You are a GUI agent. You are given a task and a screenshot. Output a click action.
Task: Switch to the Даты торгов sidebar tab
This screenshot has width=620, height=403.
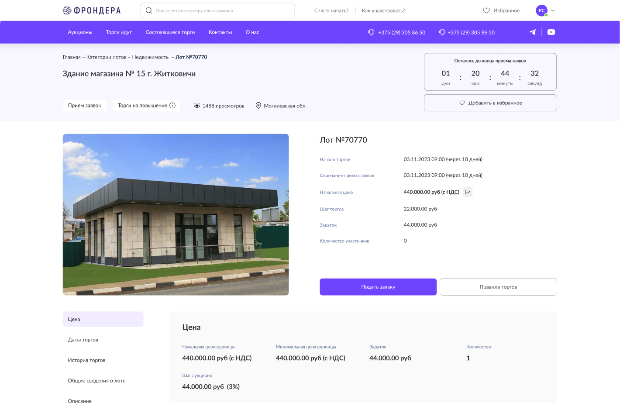point(83,340)
